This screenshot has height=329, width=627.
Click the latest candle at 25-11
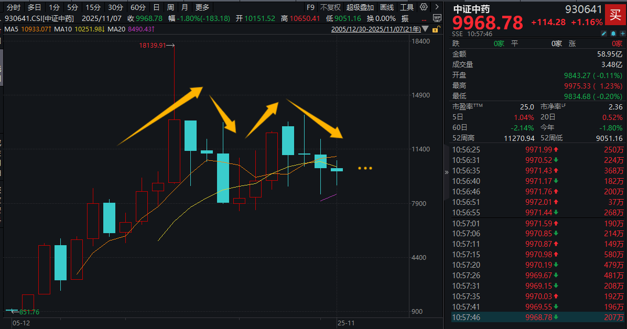[337, 170]
